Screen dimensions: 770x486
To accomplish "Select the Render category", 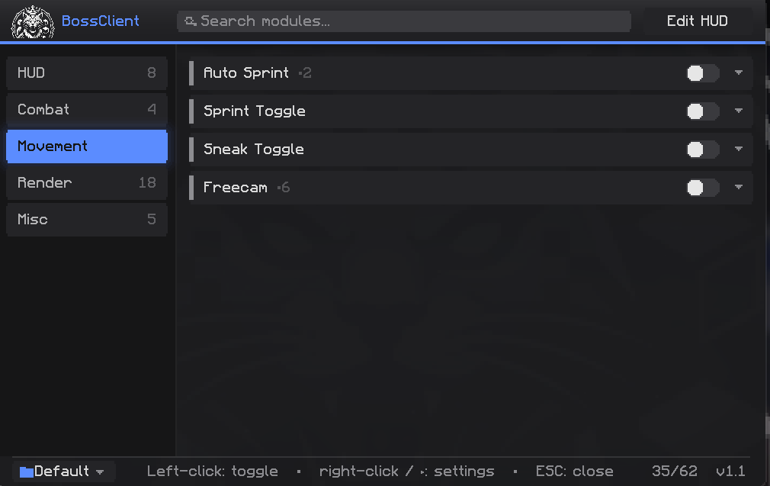I will pos(87,183).
